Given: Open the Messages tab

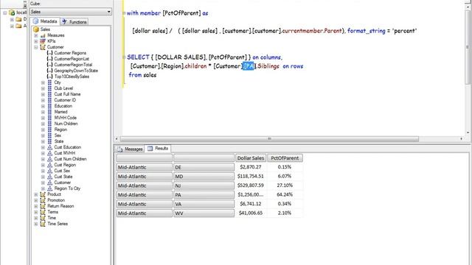Looking at the screenshot, I should click(130, 149).
